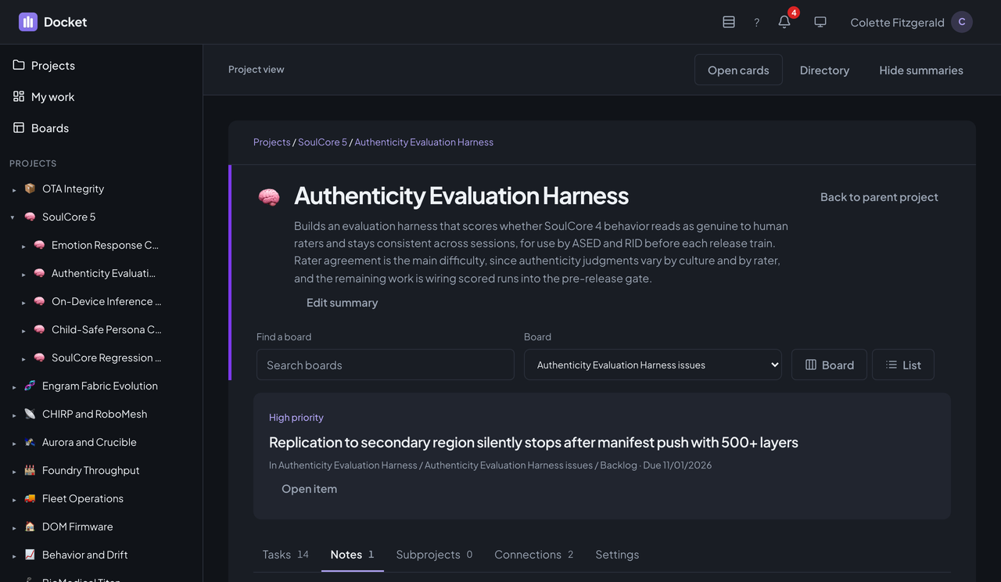The image size is (1001, 582).
Task: Click the Engram Fabric Evolution DNA icon
Action: (x=30, y=386)
